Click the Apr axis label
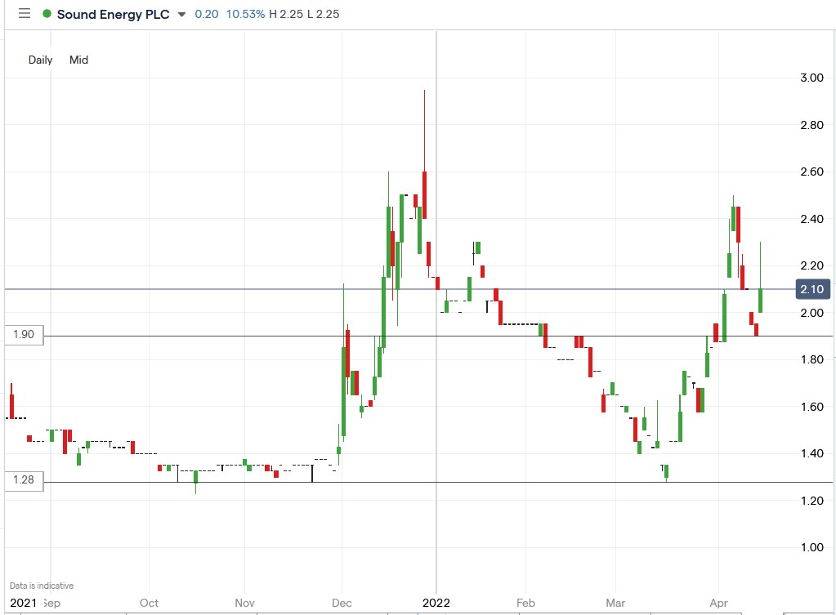 click(x=718, y=603)
